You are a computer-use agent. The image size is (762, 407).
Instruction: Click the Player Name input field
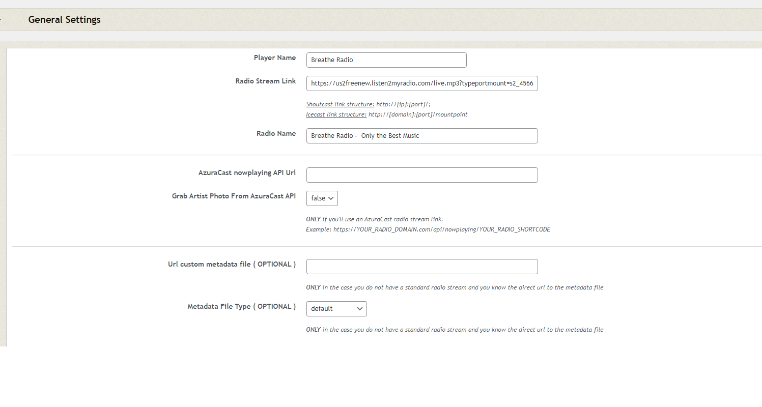point(386,60)
